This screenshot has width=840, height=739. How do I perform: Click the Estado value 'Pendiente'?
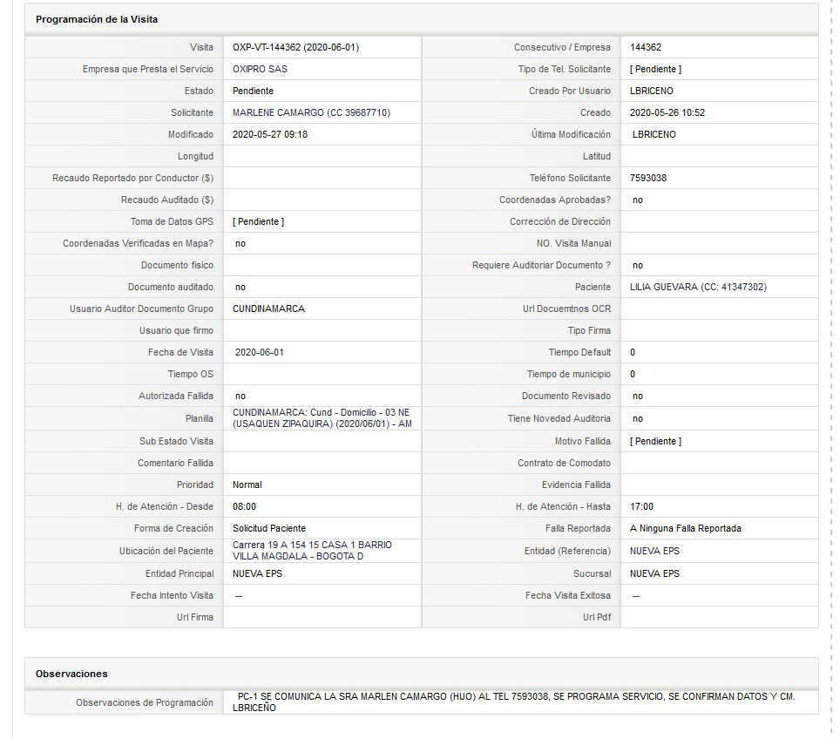coord(253,92)
